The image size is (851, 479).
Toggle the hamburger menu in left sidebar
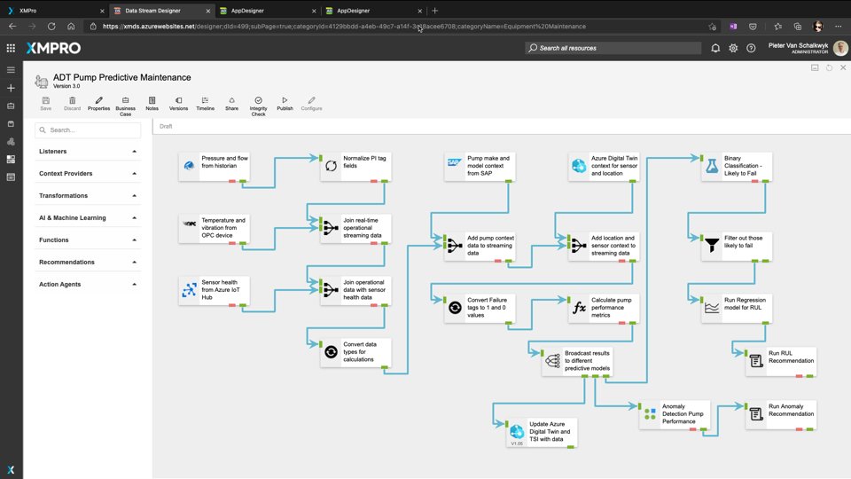(11, 69)
